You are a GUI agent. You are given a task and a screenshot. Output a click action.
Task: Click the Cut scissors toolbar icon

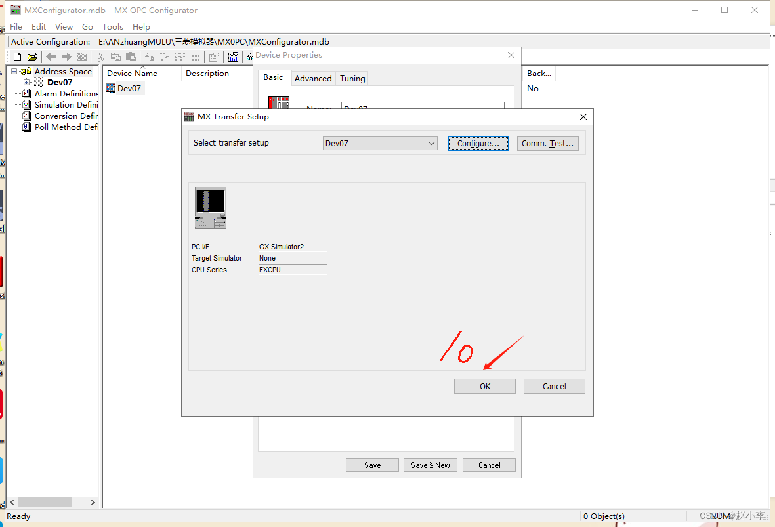tap(100, 57)
